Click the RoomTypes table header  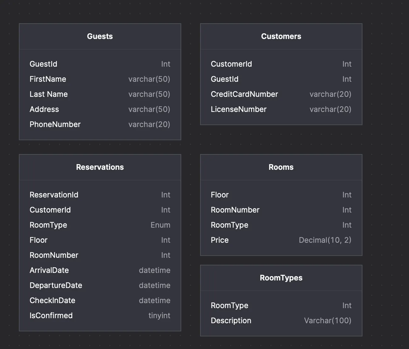tap(281, 278)
